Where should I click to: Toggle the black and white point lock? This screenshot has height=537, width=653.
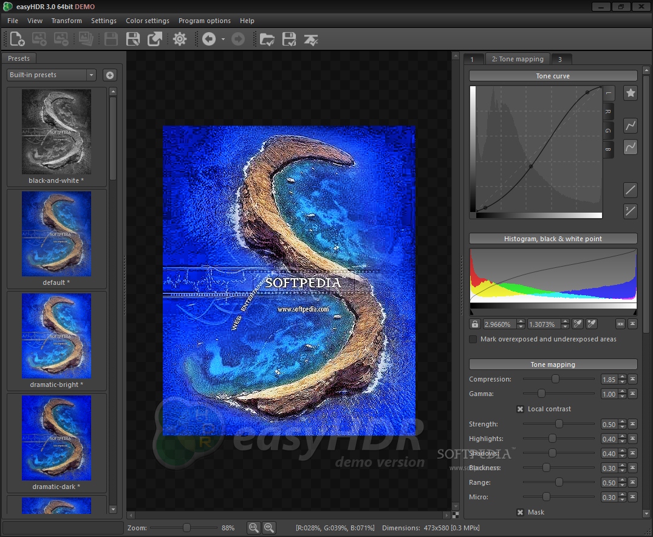coord(475,324)
